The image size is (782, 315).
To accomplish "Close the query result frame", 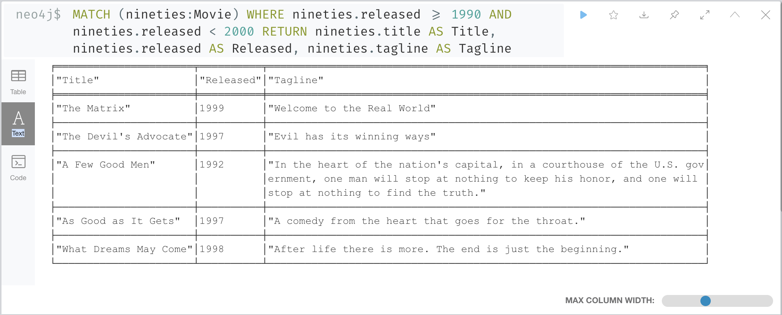I will pyautogui.click(x=765, y=15).
